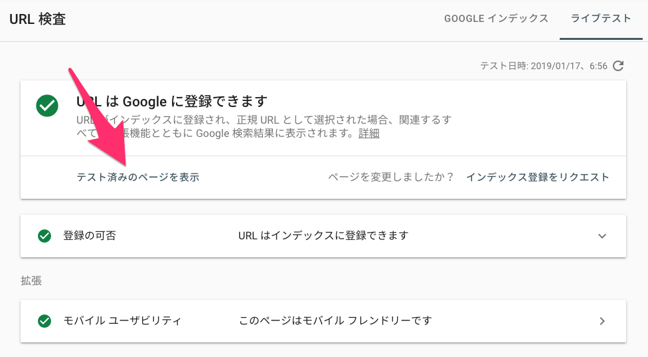Click green check icon beside 登録の可否

(44, 236)
